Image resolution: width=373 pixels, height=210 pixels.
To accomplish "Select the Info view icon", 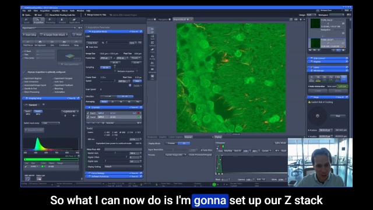I will (x=152, y=77).
